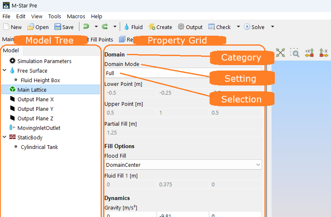The image size is (331, 217).
Task: Click Partial Fill field 1.25
Action: tap(183, 132)
